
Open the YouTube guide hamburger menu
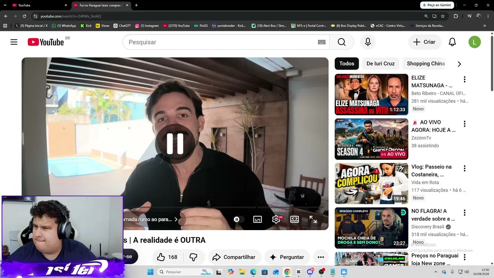tap(14, 42)
